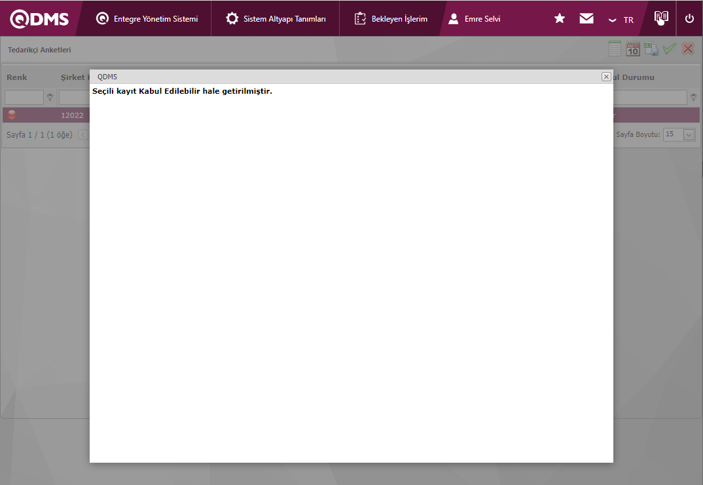Viewport: 703px width, 485px height.
Task: Open Entegre Yönetim Sistemi menu
Action: (x=147, y=19)
